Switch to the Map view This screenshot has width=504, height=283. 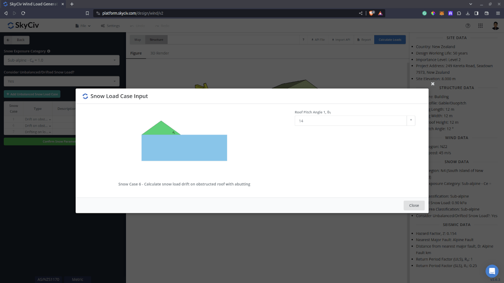coord(138,39)
